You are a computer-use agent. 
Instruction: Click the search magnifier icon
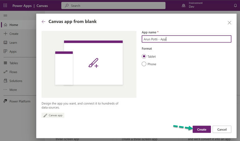click(x=67, y=6)
